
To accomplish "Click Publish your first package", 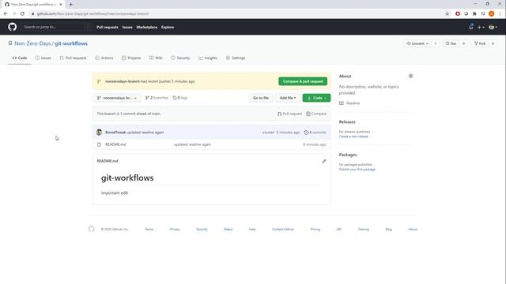I will 357,170.
